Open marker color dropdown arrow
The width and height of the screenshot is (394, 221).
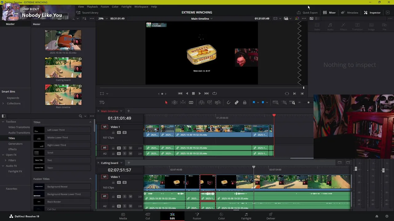267,103
